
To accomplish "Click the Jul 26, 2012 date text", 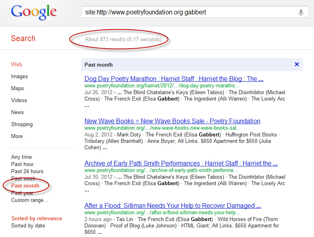I will tap(98, 93).
